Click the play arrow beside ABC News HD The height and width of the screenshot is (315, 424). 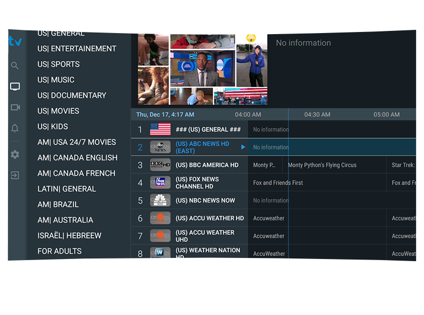[243, 147]
